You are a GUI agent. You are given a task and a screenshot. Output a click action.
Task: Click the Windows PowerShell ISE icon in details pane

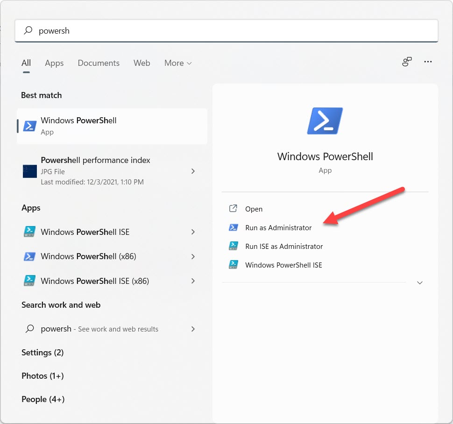[x=234, y=265]
